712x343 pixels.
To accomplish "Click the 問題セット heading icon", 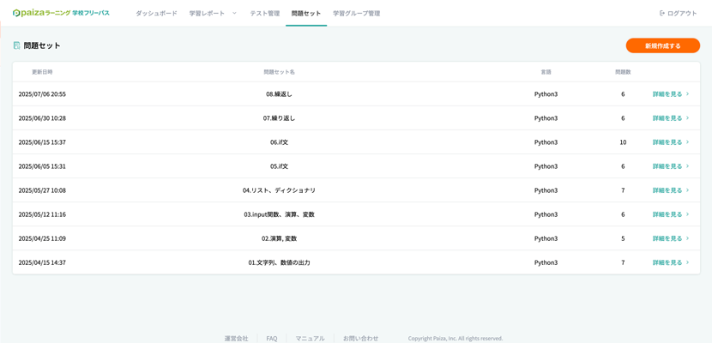I will click(x=17, y=45).
